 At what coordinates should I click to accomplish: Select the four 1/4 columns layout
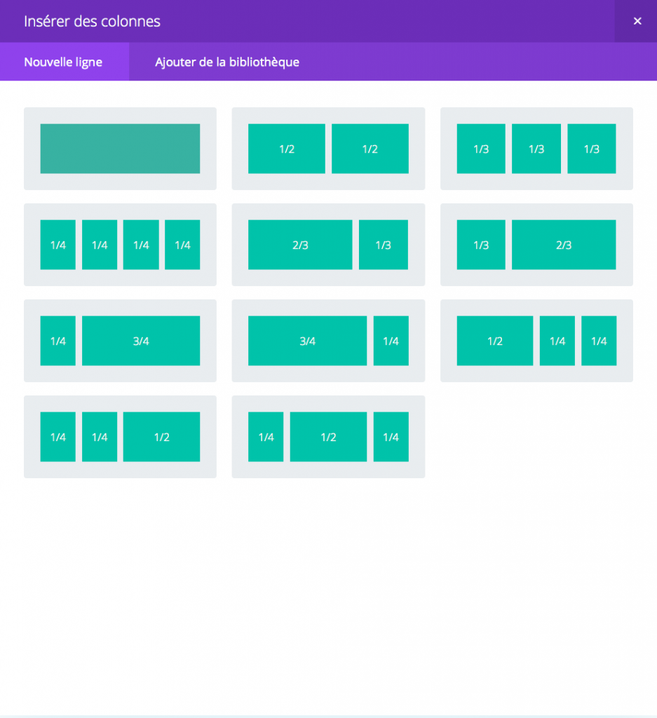click(120, 245)
